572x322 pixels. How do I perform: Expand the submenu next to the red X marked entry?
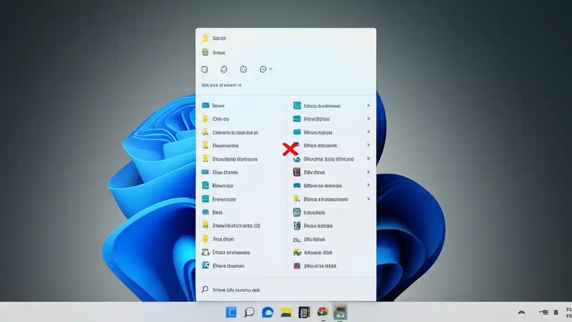[x=368, y=145]
